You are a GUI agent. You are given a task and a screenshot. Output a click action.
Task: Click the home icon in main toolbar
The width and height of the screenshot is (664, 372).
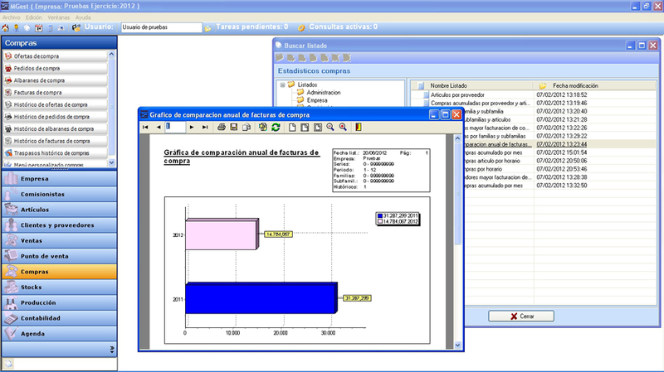[5, 28]
